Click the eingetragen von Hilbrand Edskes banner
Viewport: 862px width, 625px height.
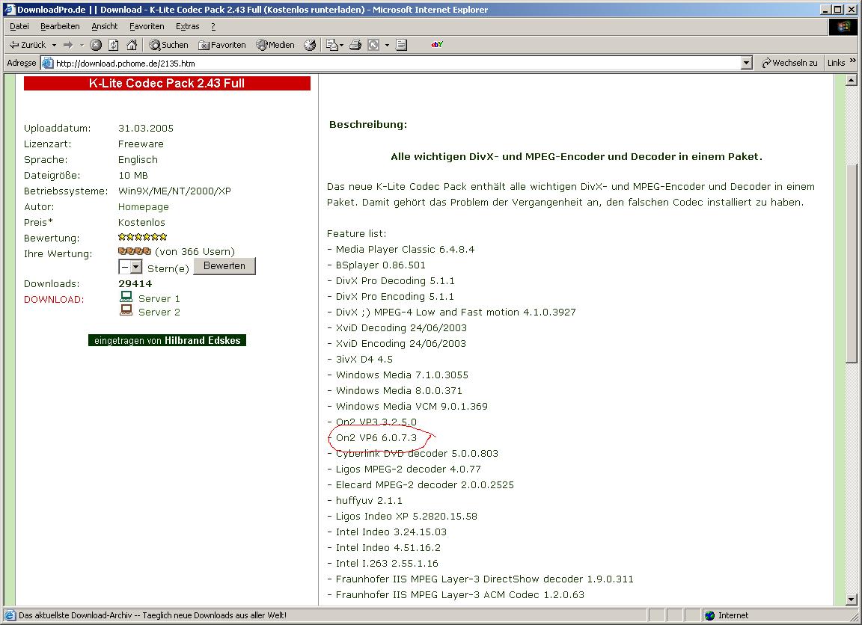click(x=167, y=340)
